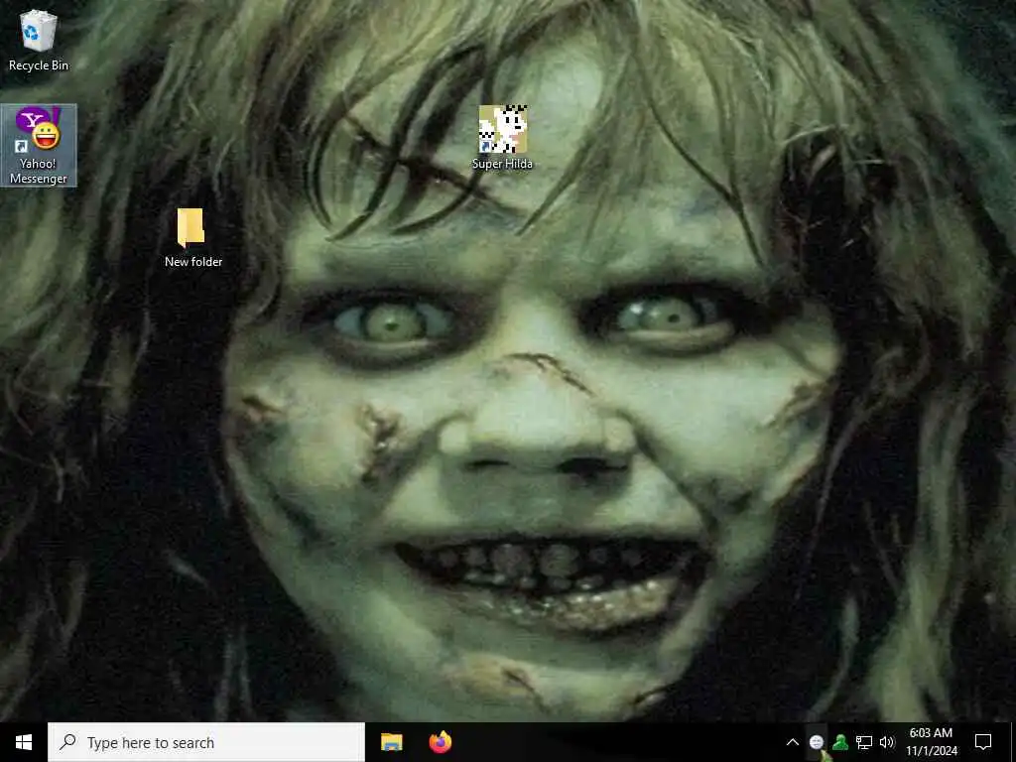Click the gray smiley face tray icon
Viewport: 1016px width, 762px height.
(x=817, y=742)
